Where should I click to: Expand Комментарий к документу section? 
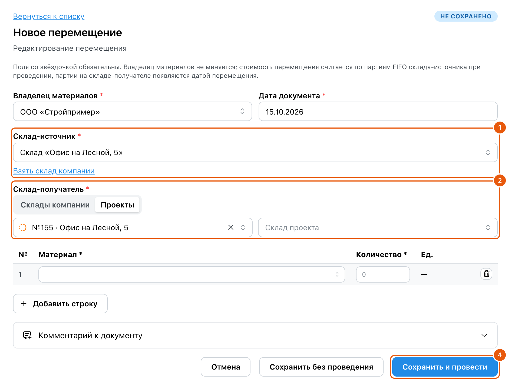pos(255,335)
